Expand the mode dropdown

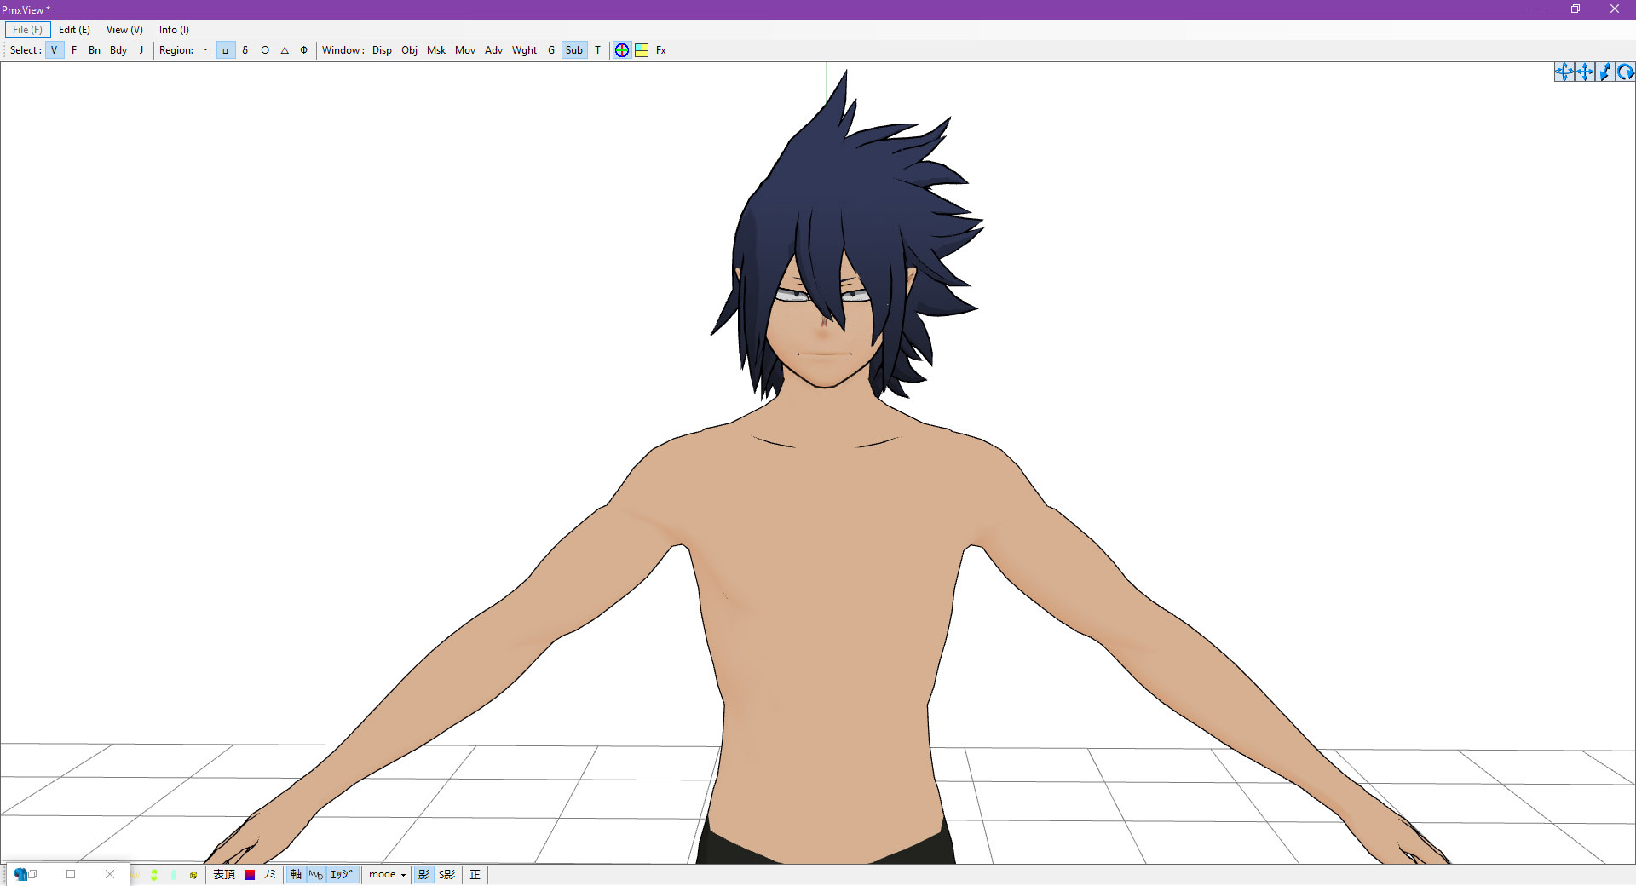(x=387, y=875)
